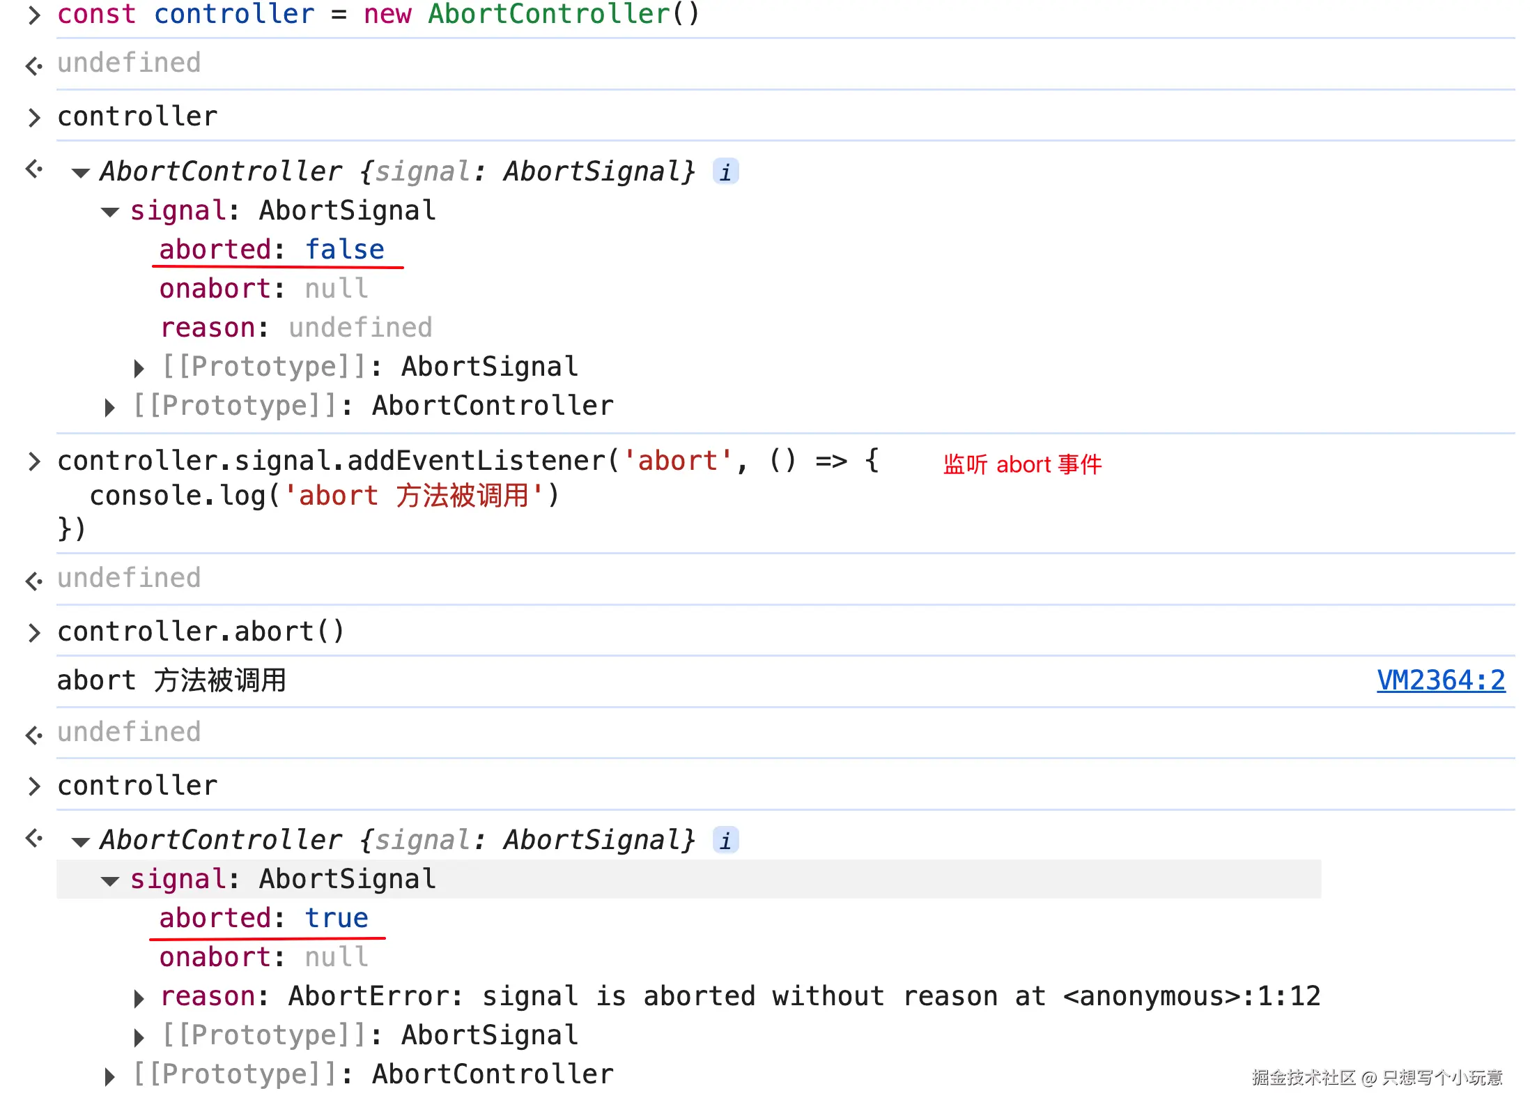This screenshot has height=1114, width=1530.
Task: Collapse the second AbortController object tree
Action: tap(81, 841)
